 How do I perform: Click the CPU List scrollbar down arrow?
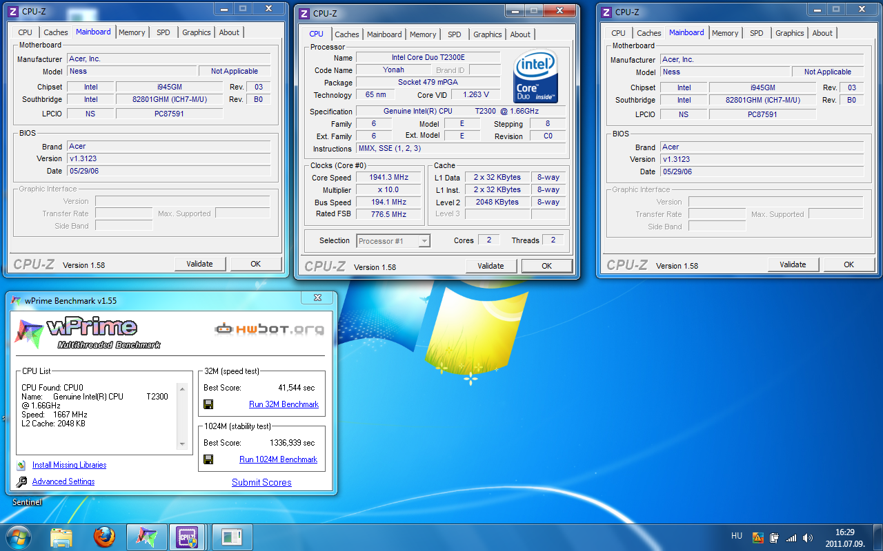point(182,444)
